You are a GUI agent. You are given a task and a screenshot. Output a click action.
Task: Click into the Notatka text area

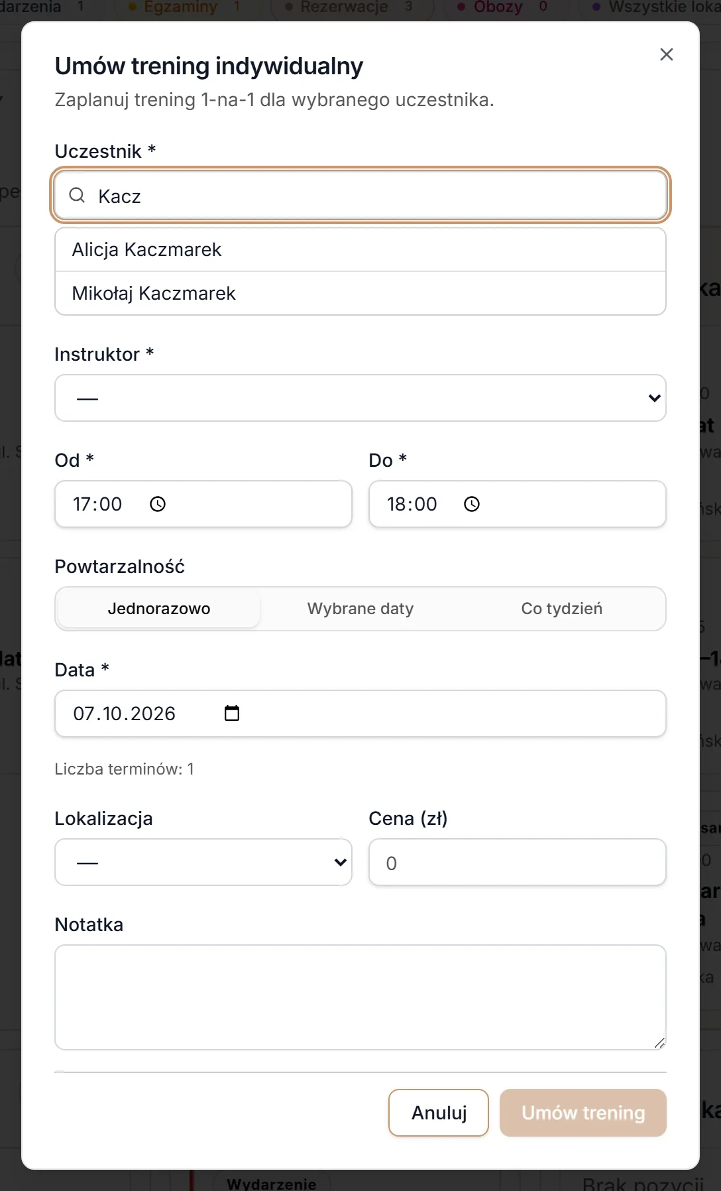(x=360, y=997)
